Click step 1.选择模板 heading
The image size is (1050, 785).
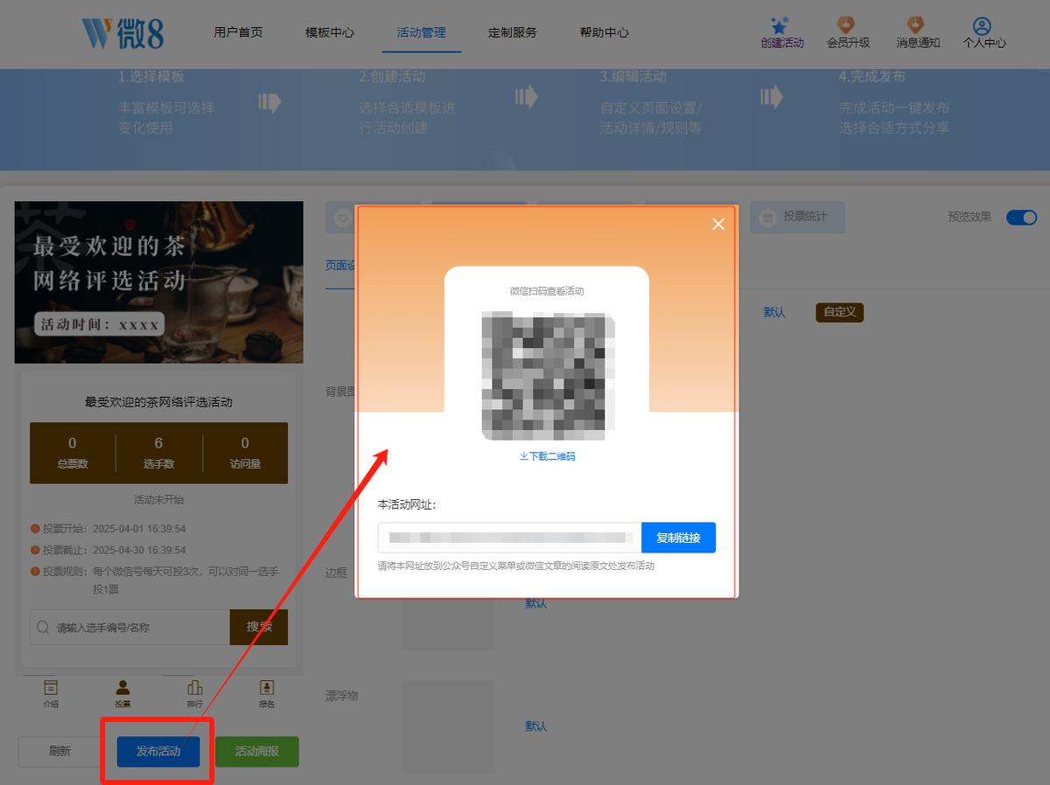tap(151, 77)
